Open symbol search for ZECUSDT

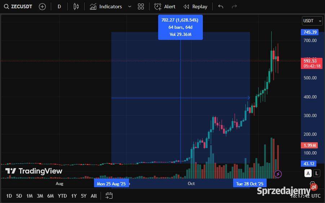(x=18, y=6)
